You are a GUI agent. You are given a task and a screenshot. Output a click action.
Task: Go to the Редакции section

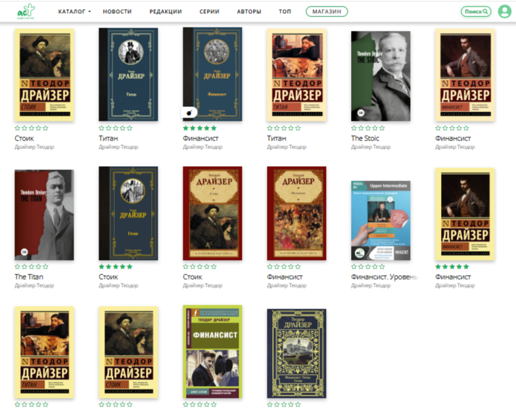click(166, 12)
